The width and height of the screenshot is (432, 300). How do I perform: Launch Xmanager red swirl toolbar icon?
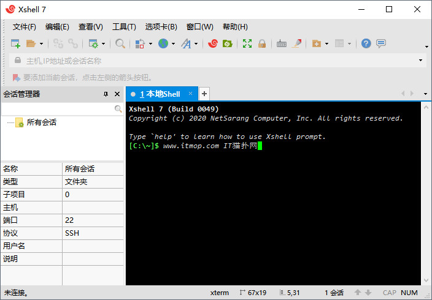(x=213, y=43)
